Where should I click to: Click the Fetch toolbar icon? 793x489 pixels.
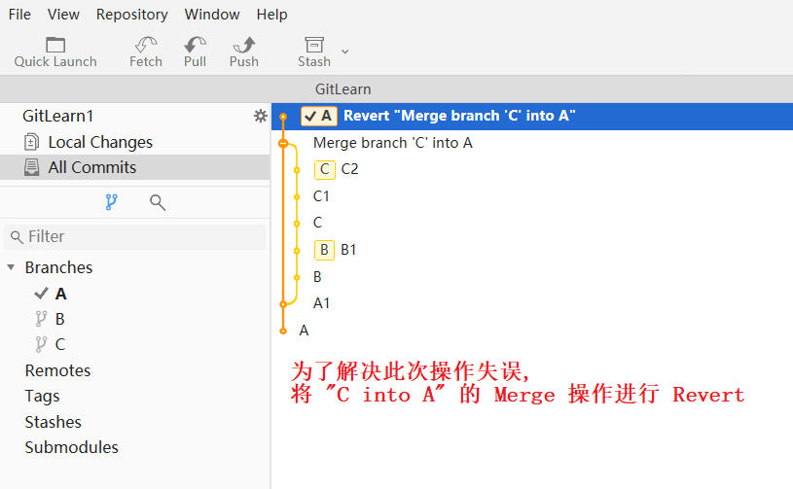[146, 45]
